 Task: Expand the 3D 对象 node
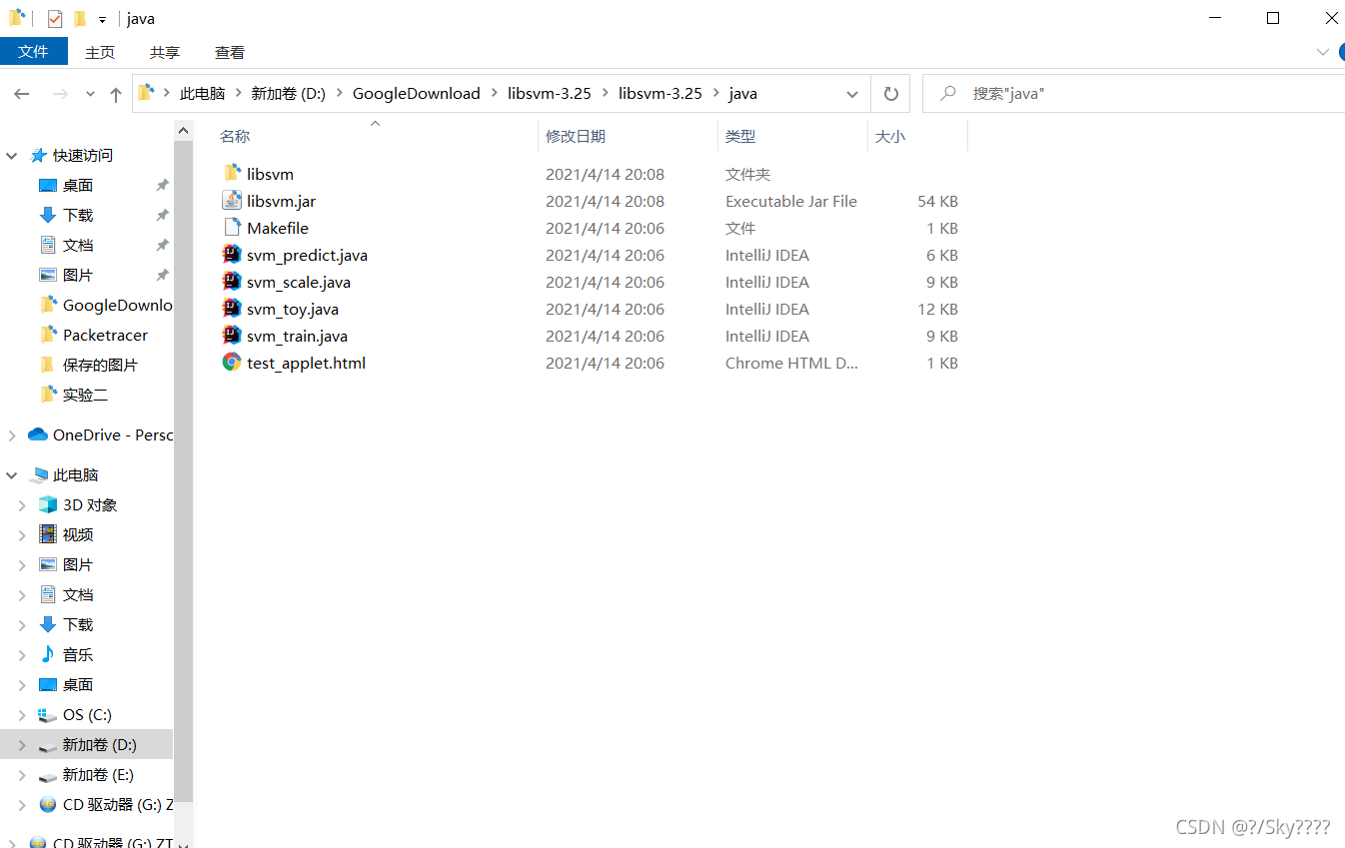pyautogui.click(x=22, y=505)
